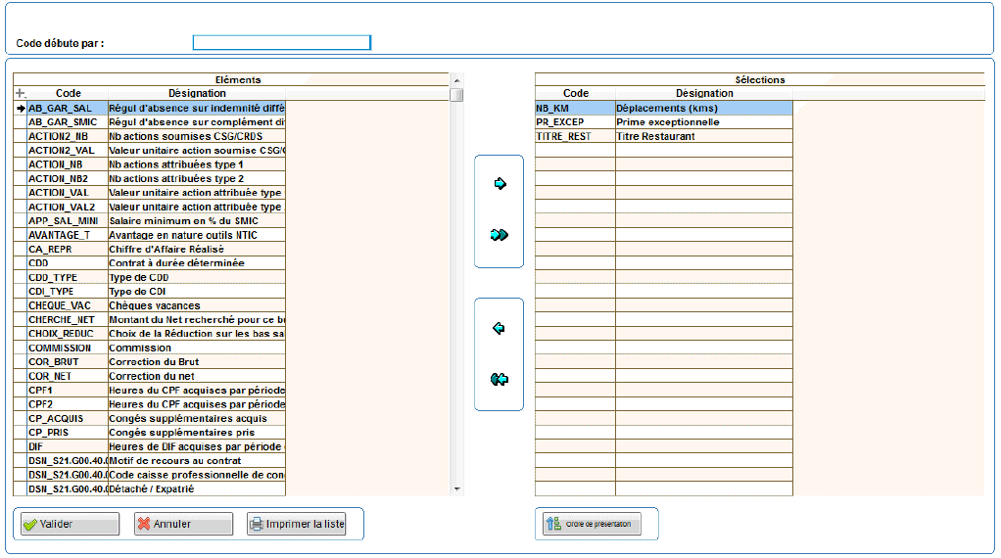This screenshot has height=558, width=1001.
Task: Click 'Congés supplémentaires acquis' cell
Action: [197, 418]
